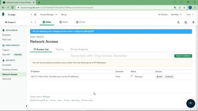Screen dimensions: 198x111
Task: Click the PROJECT 0 breadcrumb link
Action: coord(40,37)
